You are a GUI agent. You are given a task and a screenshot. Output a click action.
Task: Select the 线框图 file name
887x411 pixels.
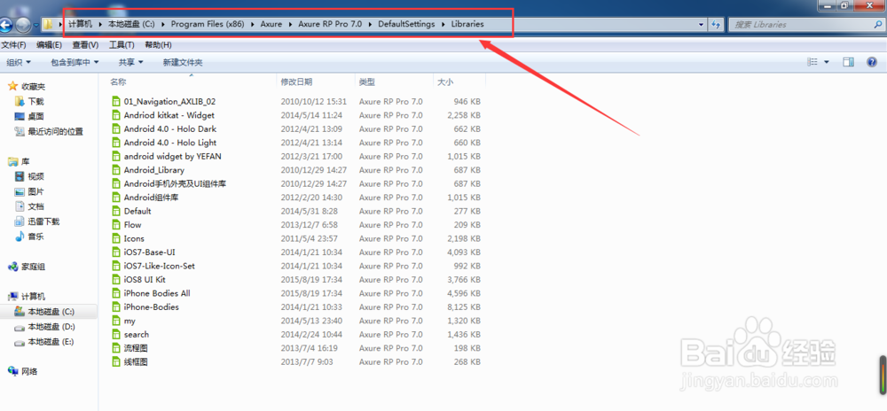(x=136, y=362)
